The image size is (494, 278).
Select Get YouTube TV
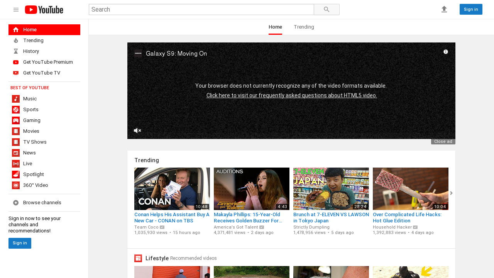44,73
